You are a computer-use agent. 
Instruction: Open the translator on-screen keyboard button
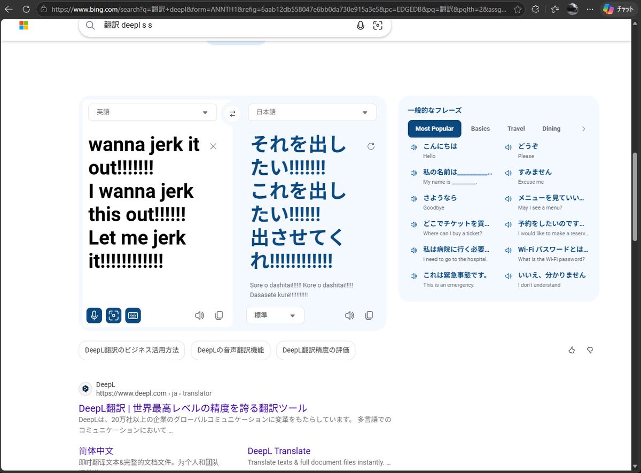(133, 315)
